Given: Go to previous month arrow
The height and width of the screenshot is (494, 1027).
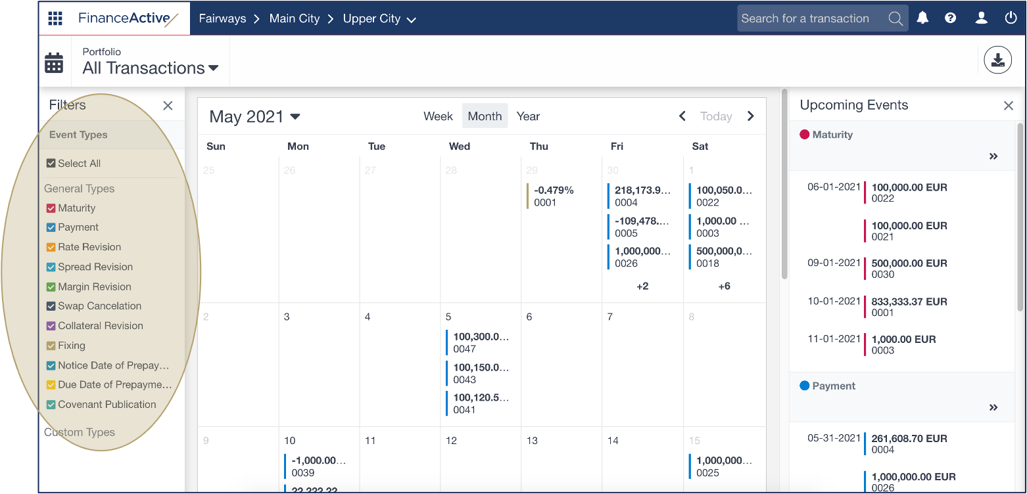Looking at the screenshot, I should pos(682,116).
